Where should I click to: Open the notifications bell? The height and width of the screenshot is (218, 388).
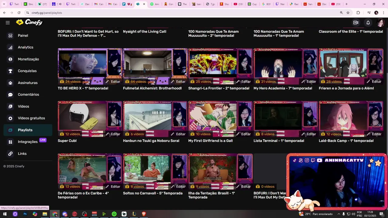click(368, 22)
